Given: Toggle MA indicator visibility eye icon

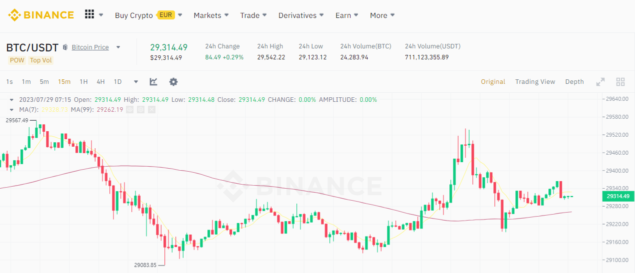Looking at the screenshot, I should (129, 109).
